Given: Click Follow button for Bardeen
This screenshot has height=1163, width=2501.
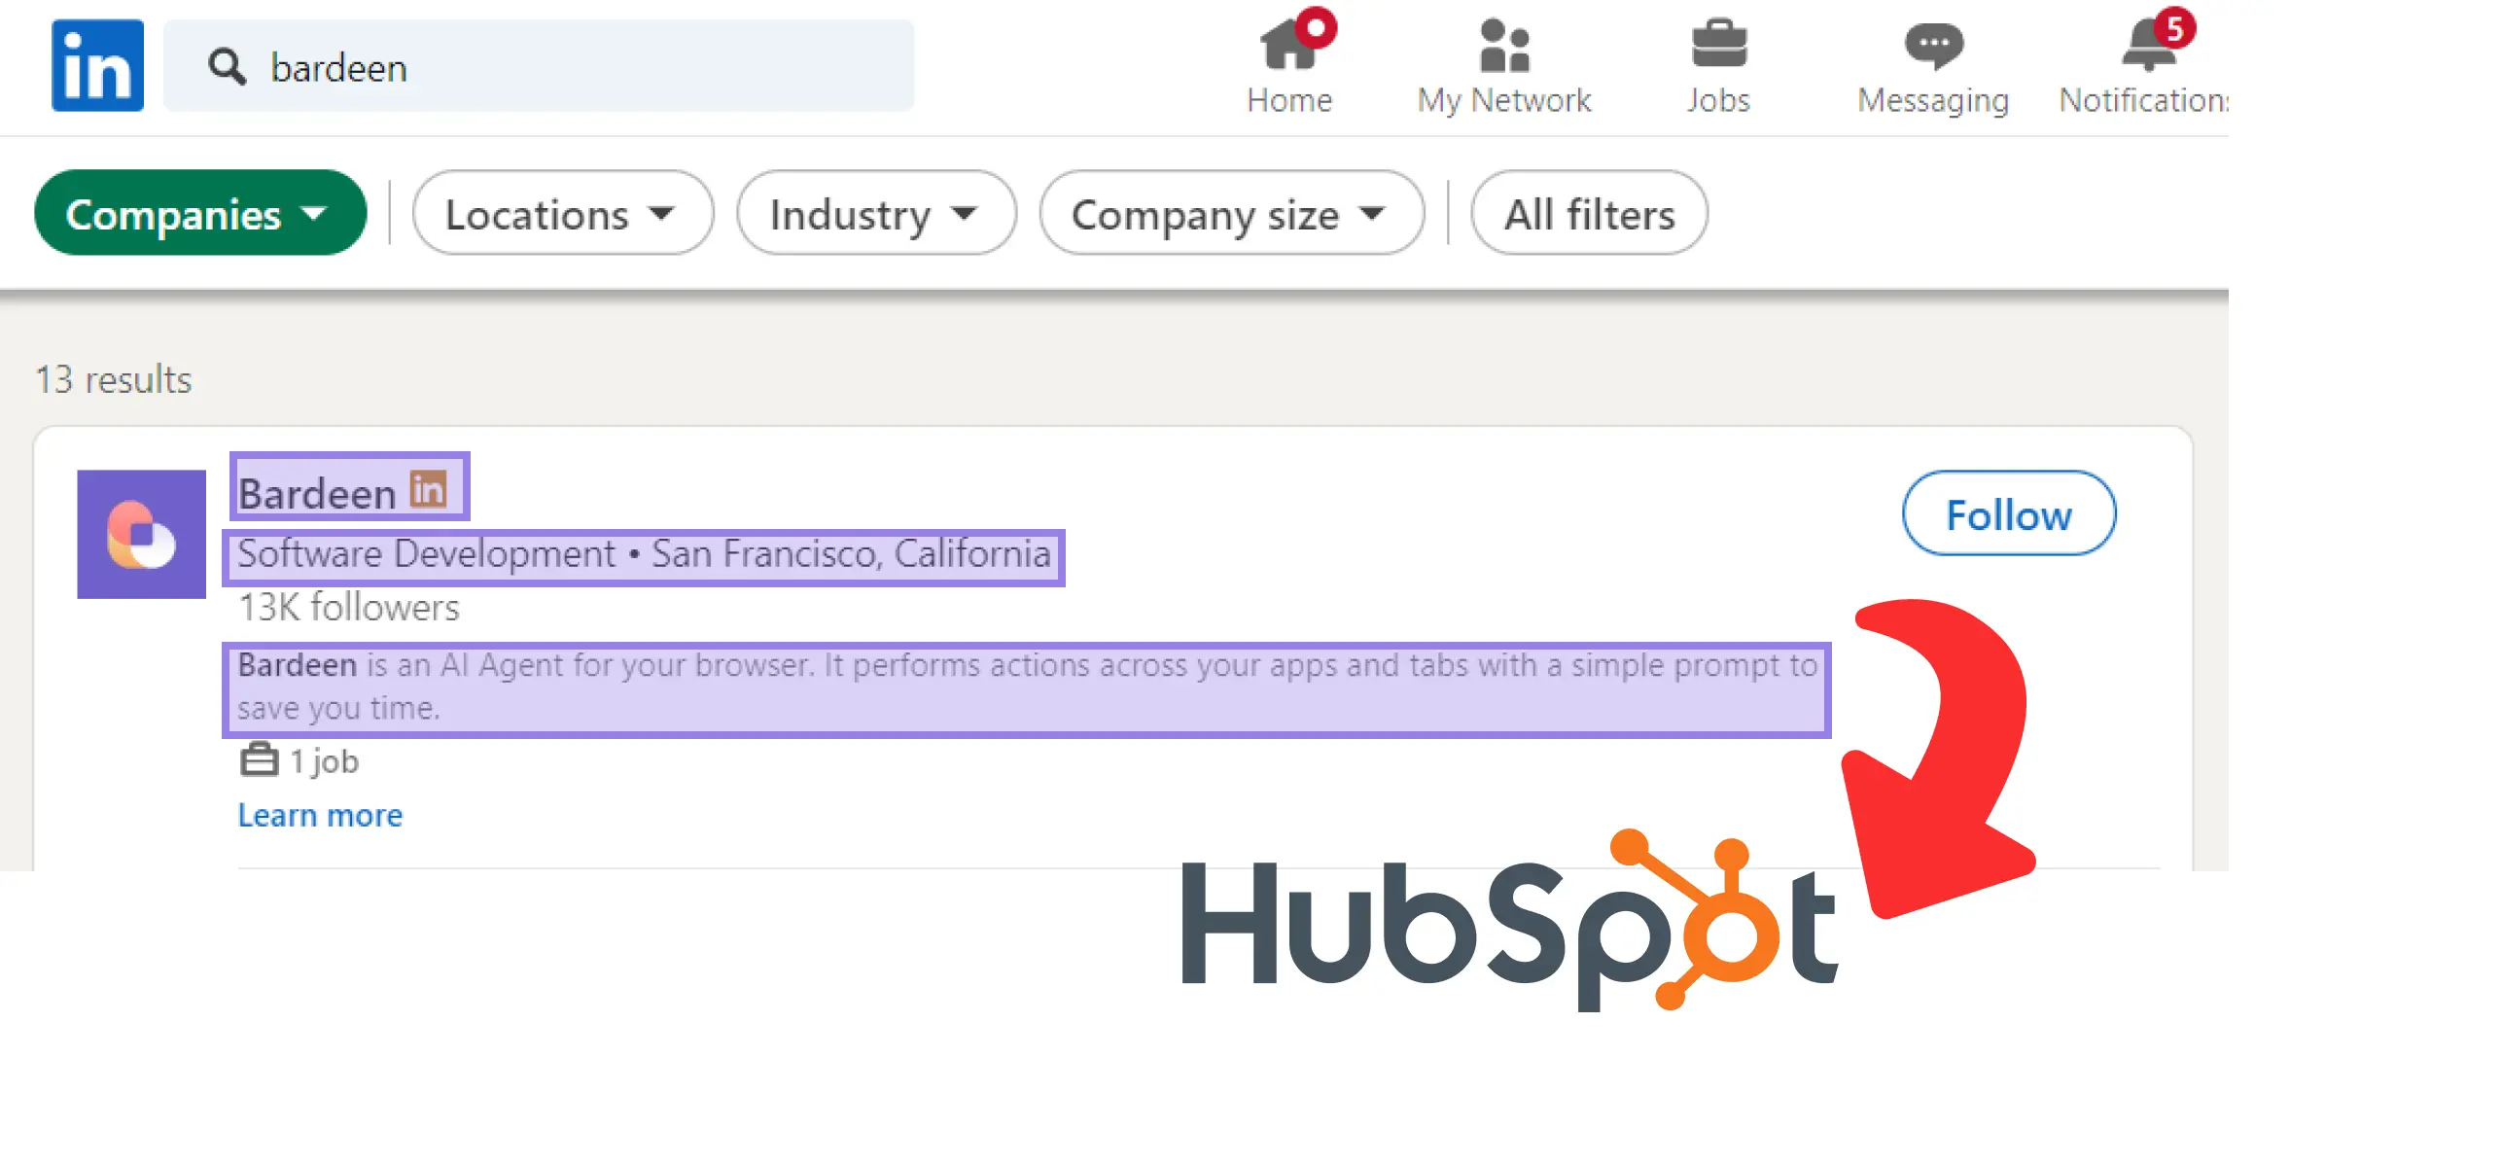Looking at the screenshot, I should pos(2008,512).
